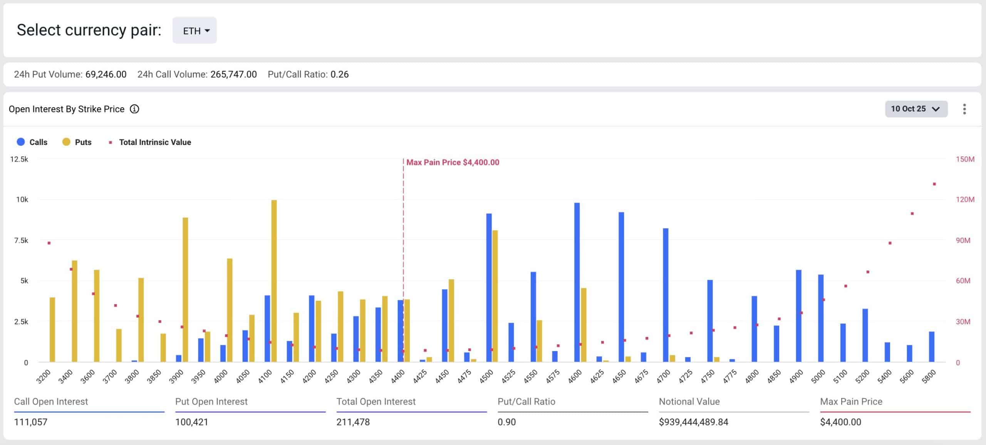Click the tall yellow put bar at 4100
Image resolution: width=986 pixels, height=445 pixels.
point(274,281)
